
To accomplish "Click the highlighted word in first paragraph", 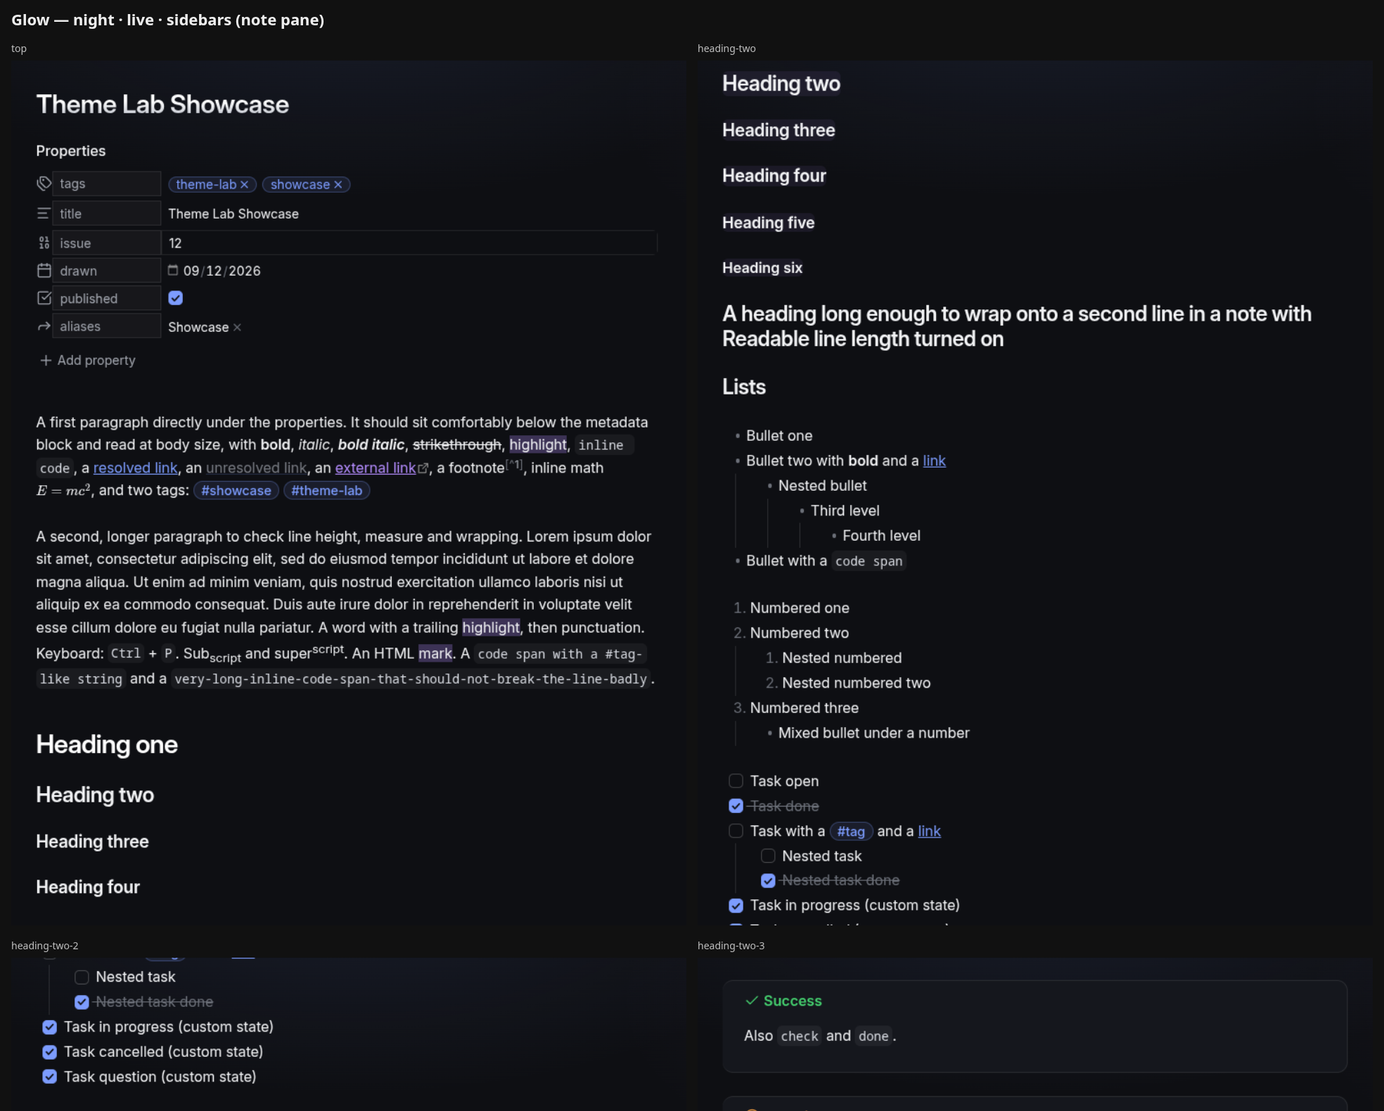I will click(538, 444).
